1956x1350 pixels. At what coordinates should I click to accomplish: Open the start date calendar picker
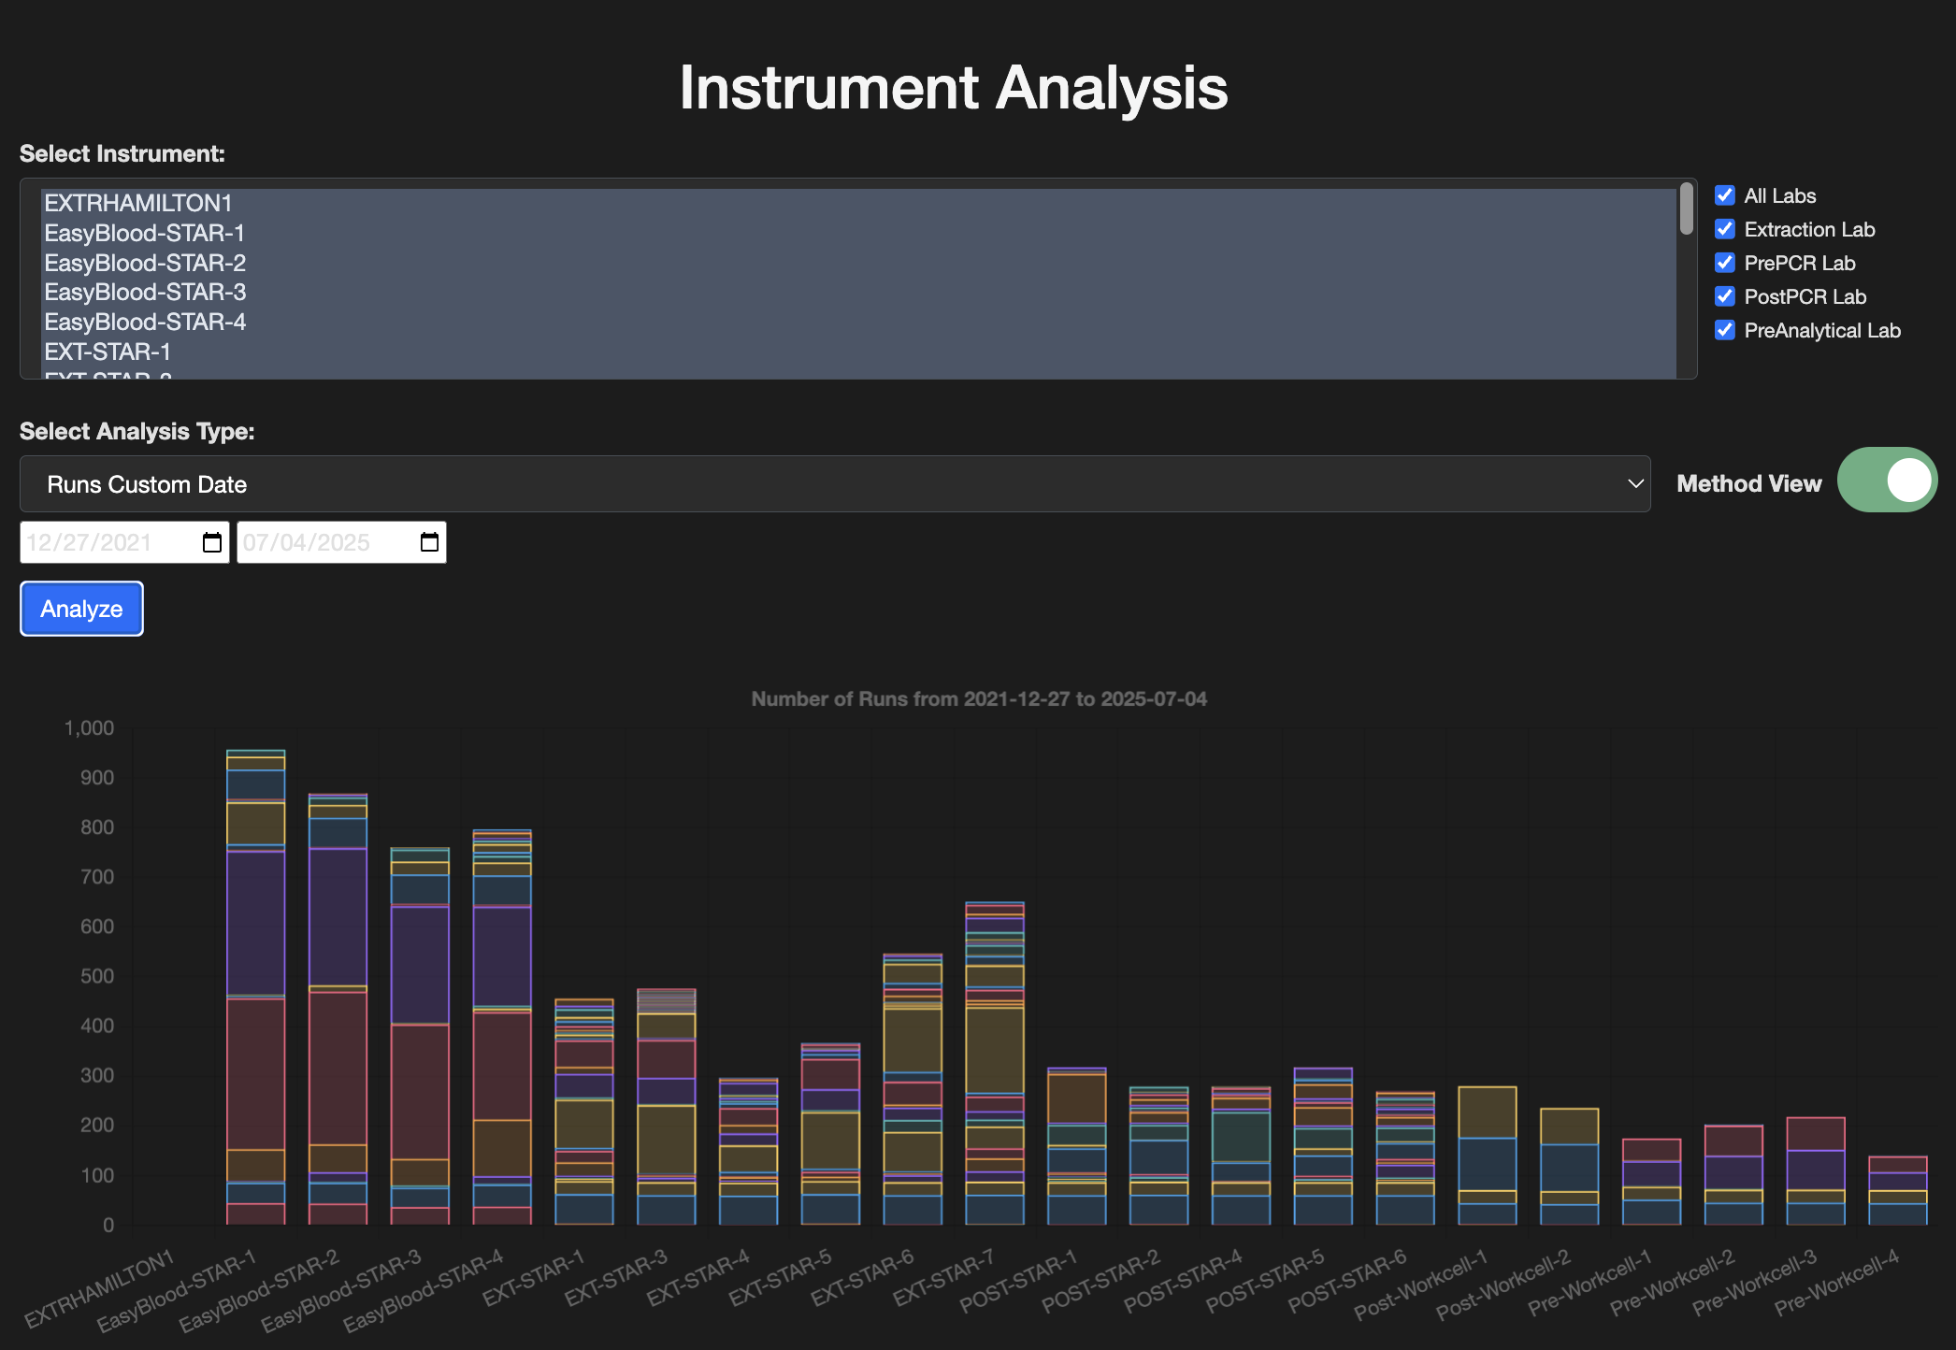pos(212,541)
